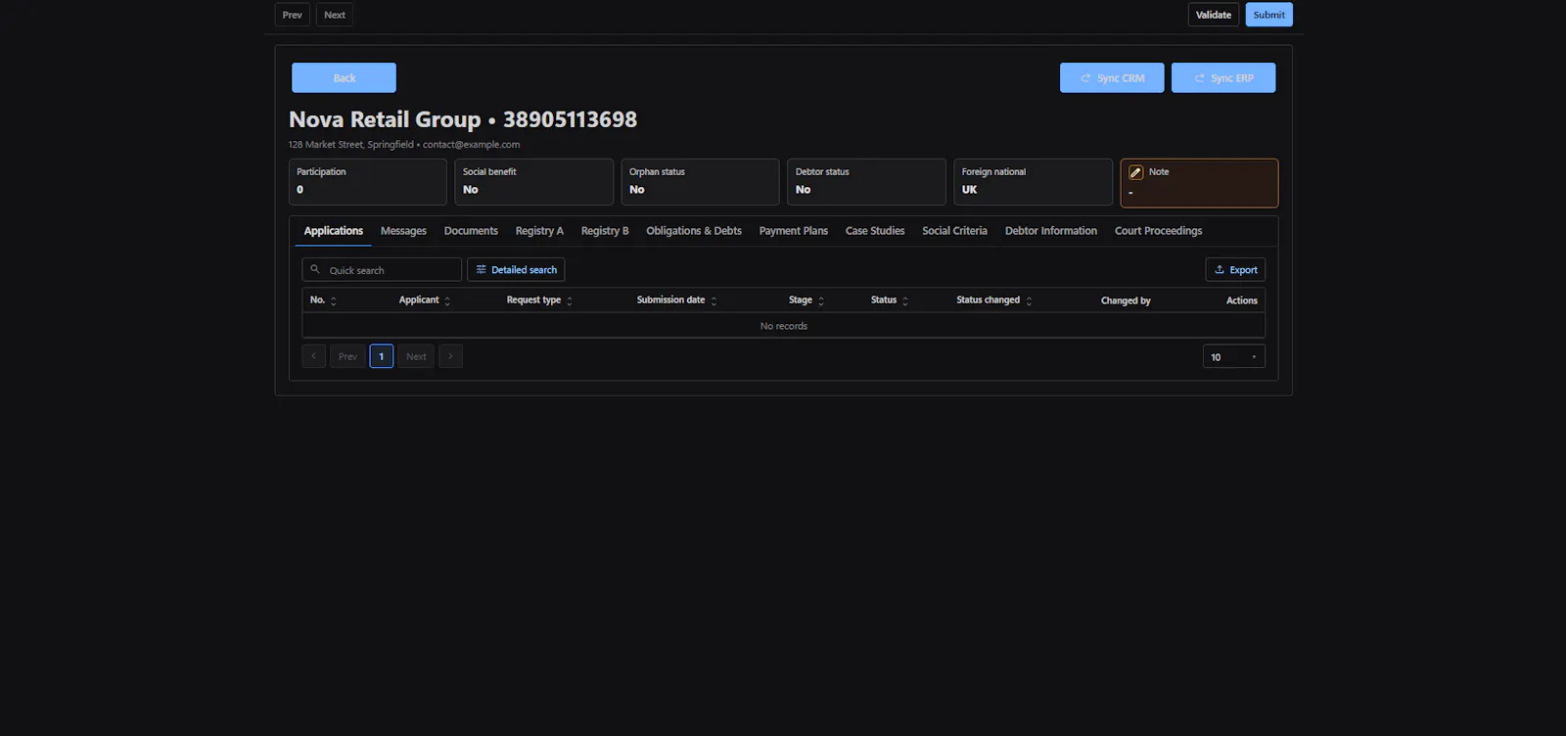The image size is (1566, 736).
Task: Select the Payment Plans tab
Action: [794, 231]
